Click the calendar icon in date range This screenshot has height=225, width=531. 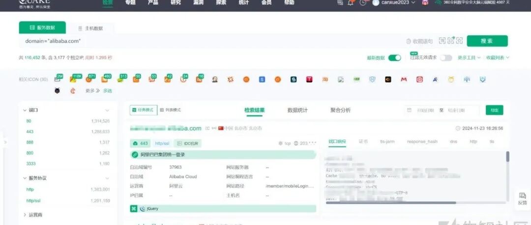(409, 110)
